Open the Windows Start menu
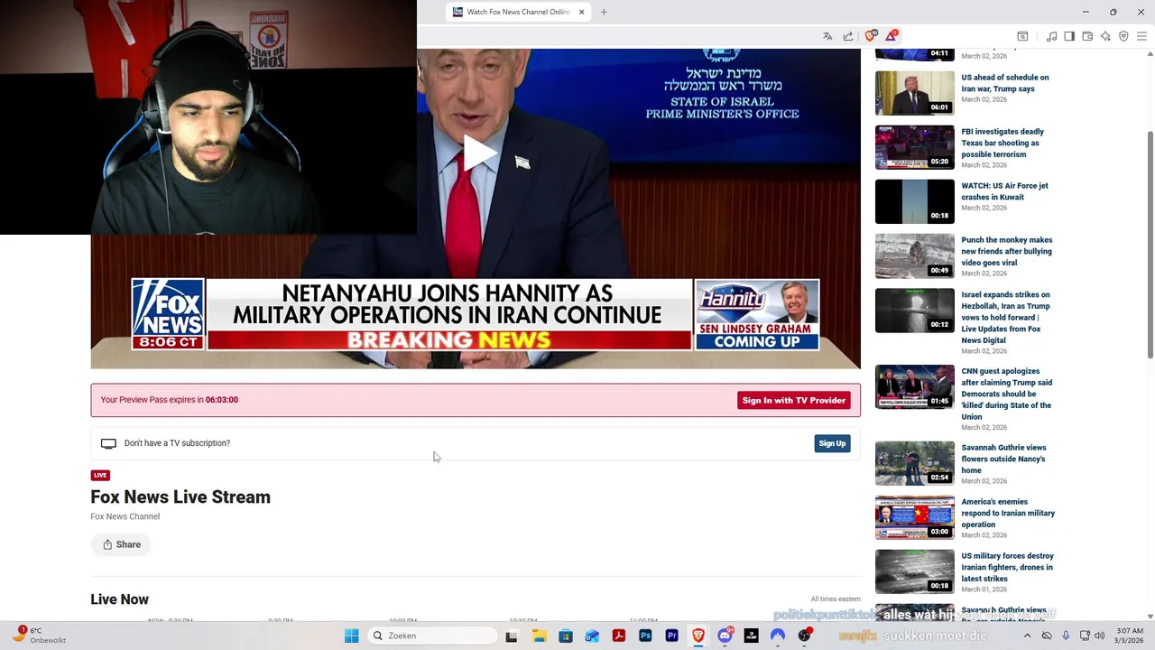 (x=351, y=636)
